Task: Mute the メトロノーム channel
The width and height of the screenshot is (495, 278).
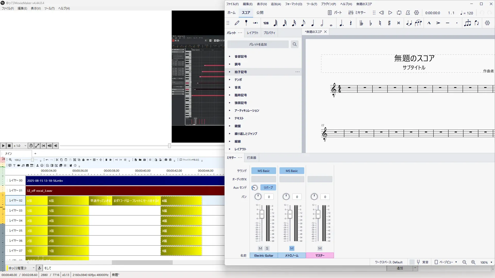Action: tap(292, 248)
